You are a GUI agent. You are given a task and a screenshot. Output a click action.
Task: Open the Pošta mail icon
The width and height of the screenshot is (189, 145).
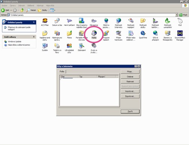pos(94,35)
